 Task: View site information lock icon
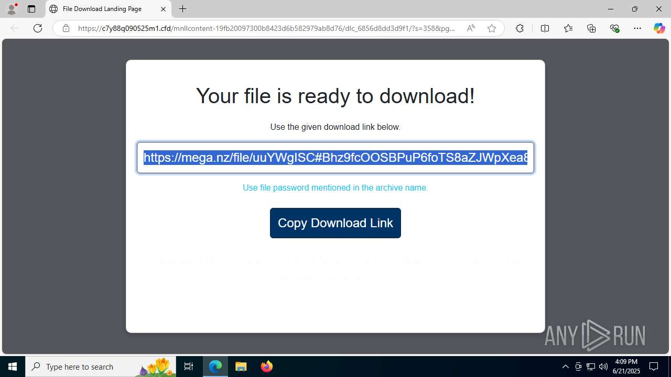click(x=66, y=28)
